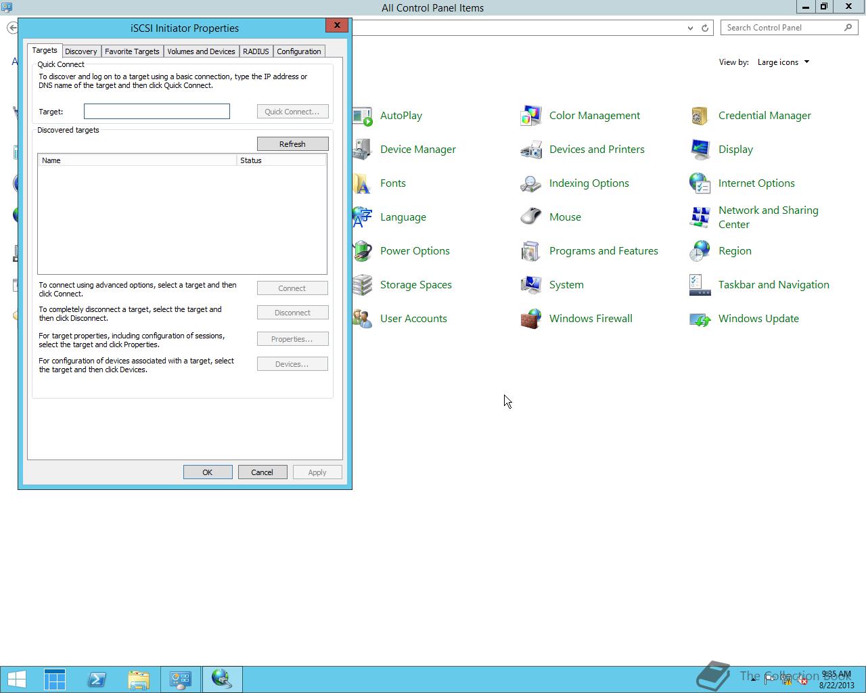Open the Credential Manager link
The height and width of the screenshot is (693, 866).
click(765, 116)
